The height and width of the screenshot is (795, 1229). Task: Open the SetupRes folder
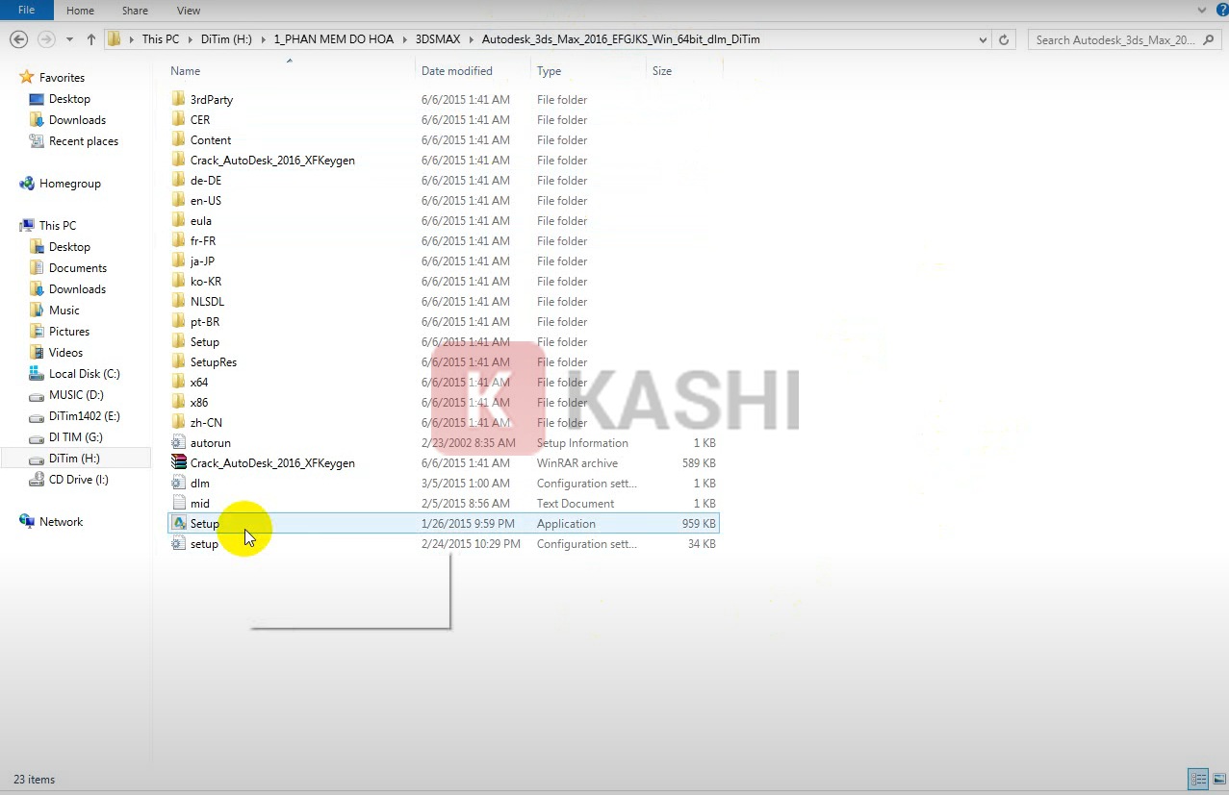tap(212, 361)
